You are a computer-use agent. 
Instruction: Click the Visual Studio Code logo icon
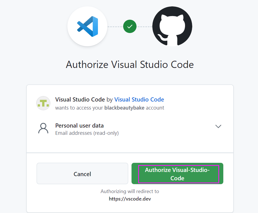coord(87,26)
